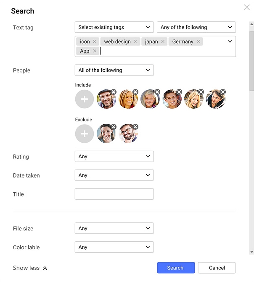Delete the 'japan' tag chip
This screenshot has height=282, width=254.
(163, 42)
